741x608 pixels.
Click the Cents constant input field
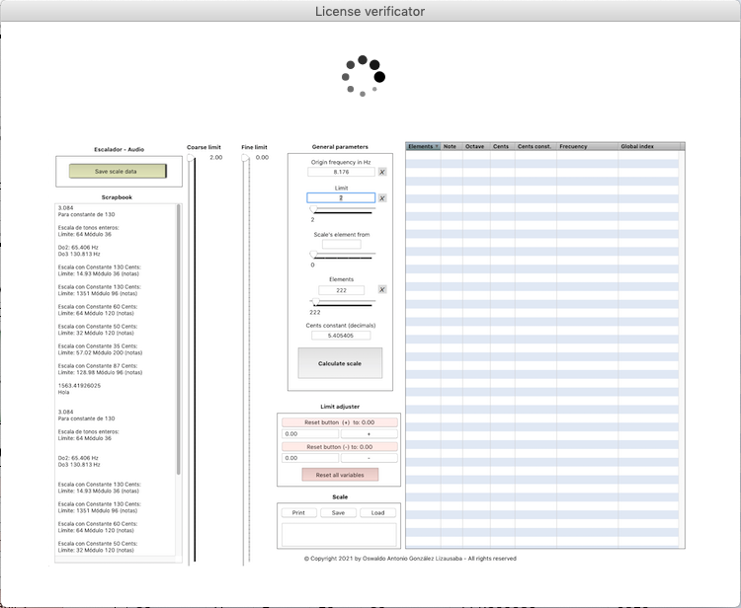pyautogui.click(x=341, y=336)
